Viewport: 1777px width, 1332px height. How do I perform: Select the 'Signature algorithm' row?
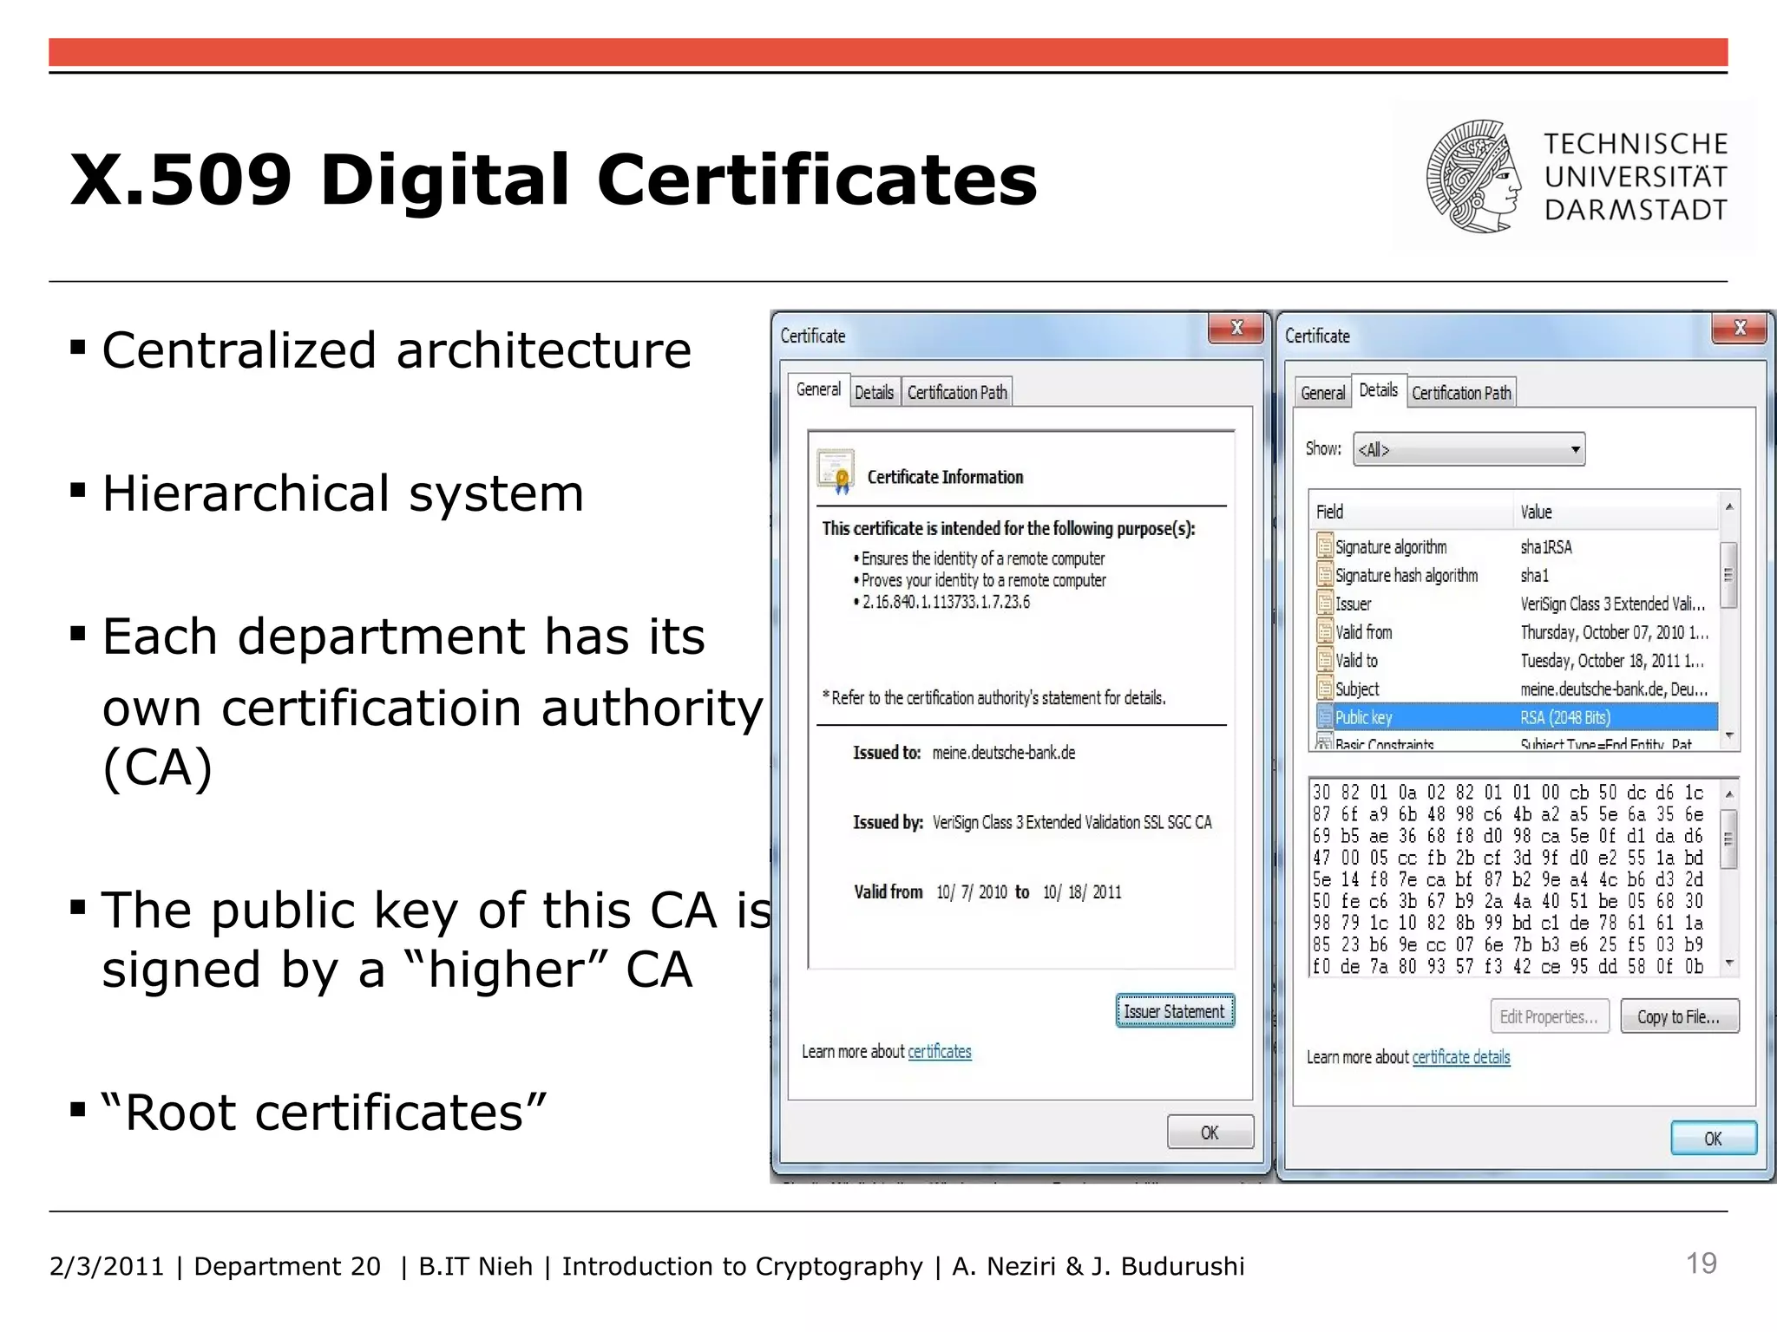1514,546
